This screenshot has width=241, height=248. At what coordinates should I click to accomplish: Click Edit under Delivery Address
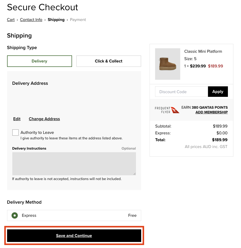tap(17, 119)
